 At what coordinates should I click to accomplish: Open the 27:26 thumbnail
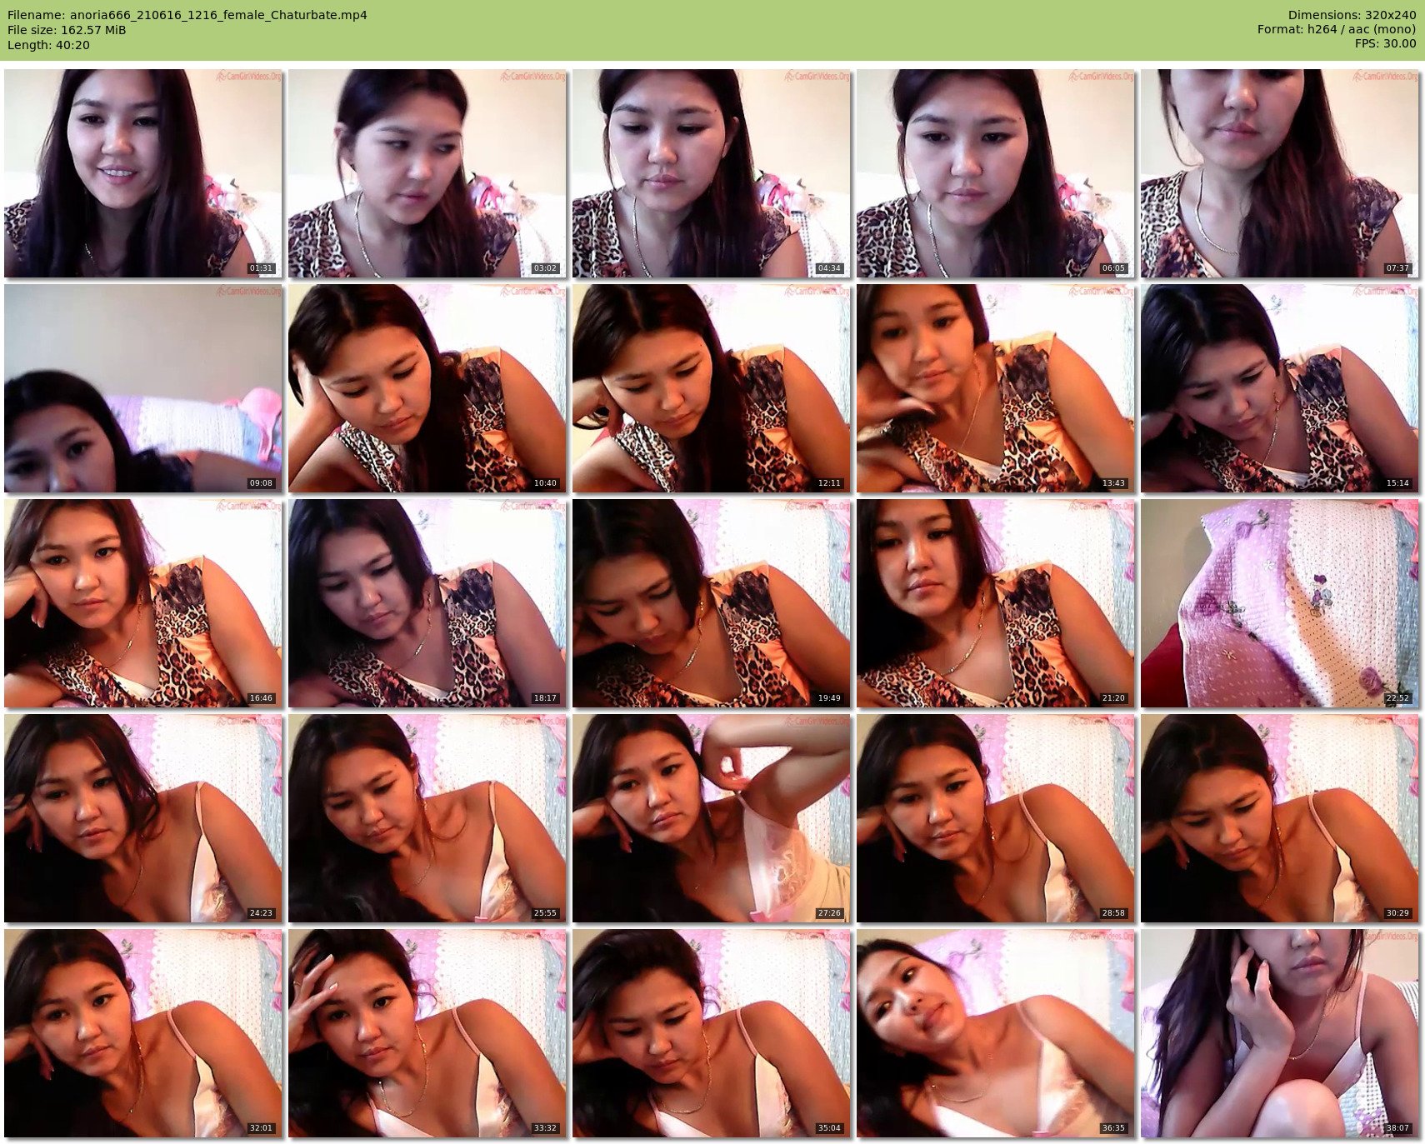[712, 818]
